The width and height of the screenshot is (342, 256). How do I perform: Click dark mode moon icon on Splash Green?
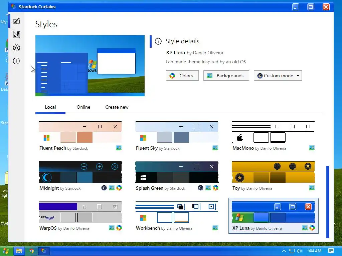click(200, 188)
